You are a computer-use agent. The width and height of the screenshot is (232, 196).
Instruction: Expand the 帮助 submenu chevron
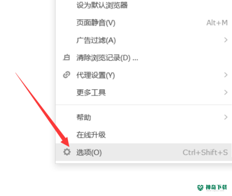click(226, 117)
